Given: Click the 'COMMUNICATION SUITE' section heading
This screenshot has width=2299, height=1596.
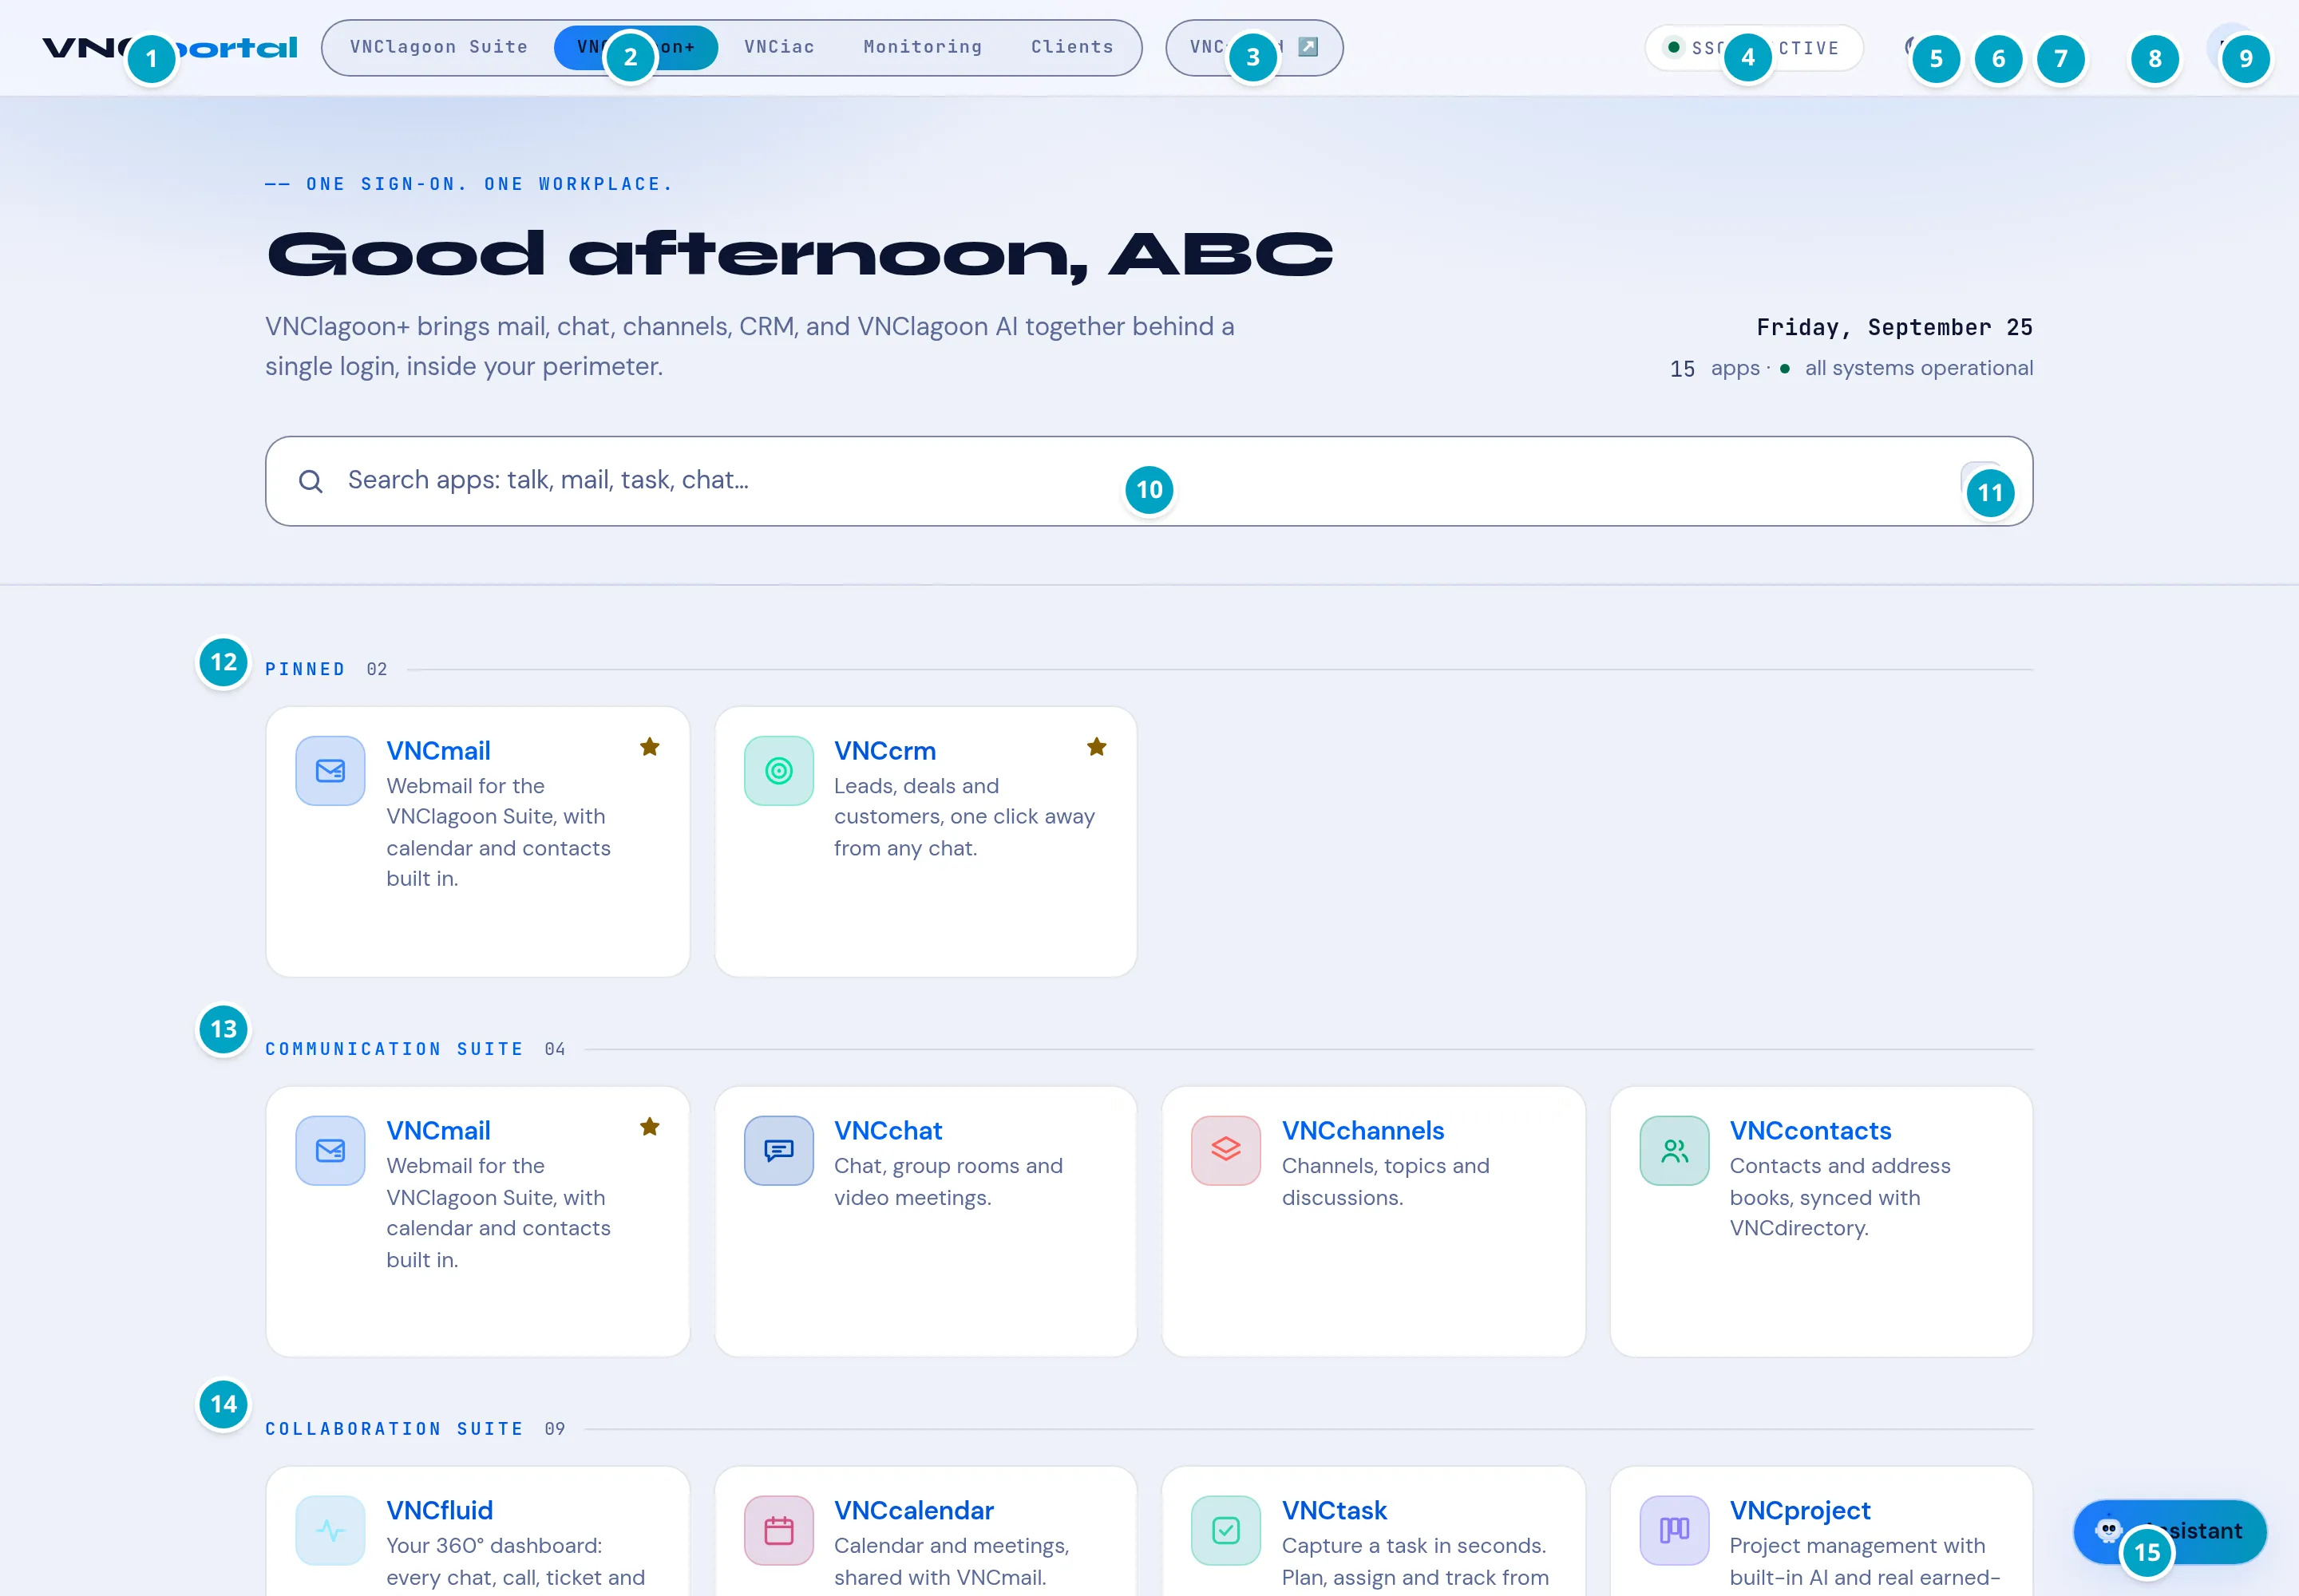Looking at the screenshot, I should [394, 1049].
